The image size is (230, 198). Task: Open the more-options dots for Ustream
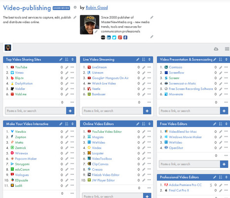[149, 73]
